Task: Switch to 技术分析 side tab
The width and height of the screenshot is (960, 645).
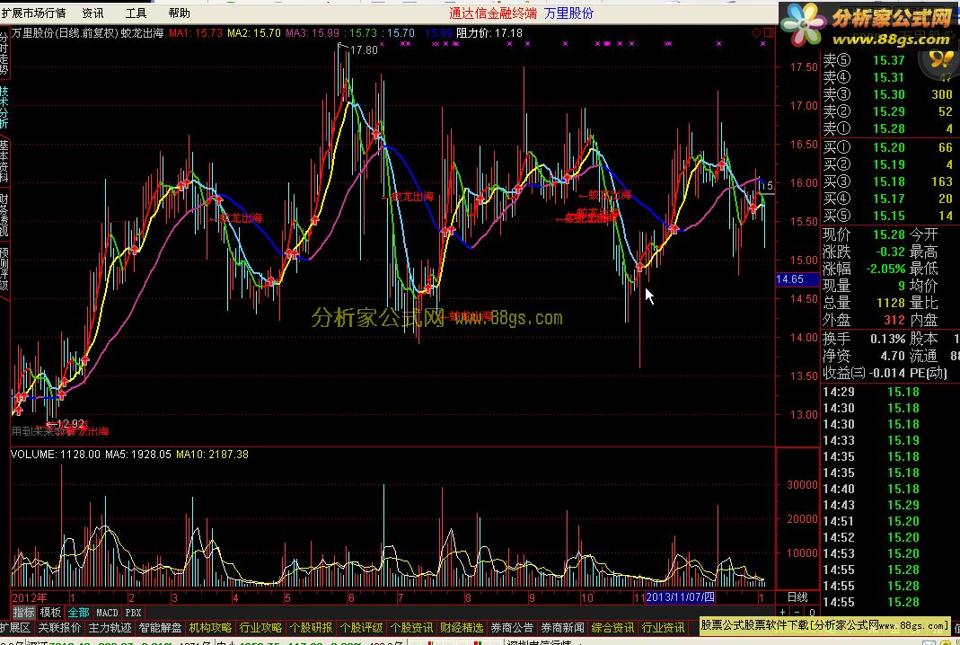Action: coord(4,107)
